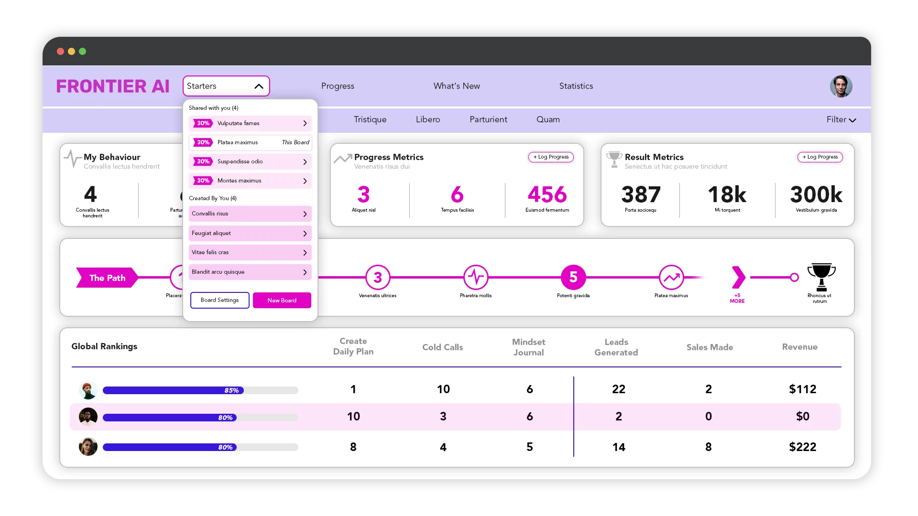Switch to the Statistics tab
Viewport: 918px width, 516px height.
tap(576, 86)
